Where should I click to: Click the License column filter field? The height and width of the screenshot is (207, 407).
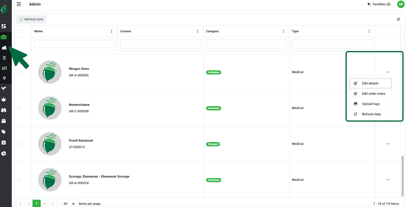click(x=160, y=44)
